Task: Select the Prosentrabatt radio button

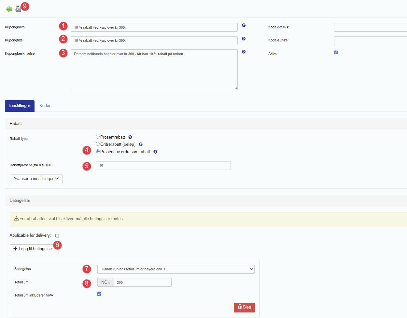Action: (x=98, y=137)
